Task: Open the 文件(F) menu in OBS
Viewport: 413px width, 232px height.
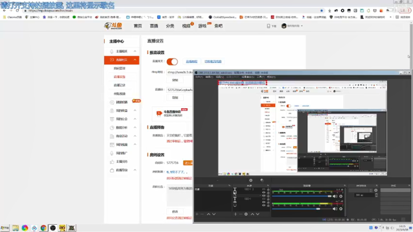Action: tap(199, 77)
